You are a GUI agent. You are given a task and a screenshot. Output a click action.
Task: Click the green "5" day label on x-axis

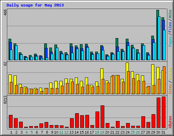pos(32,132)
